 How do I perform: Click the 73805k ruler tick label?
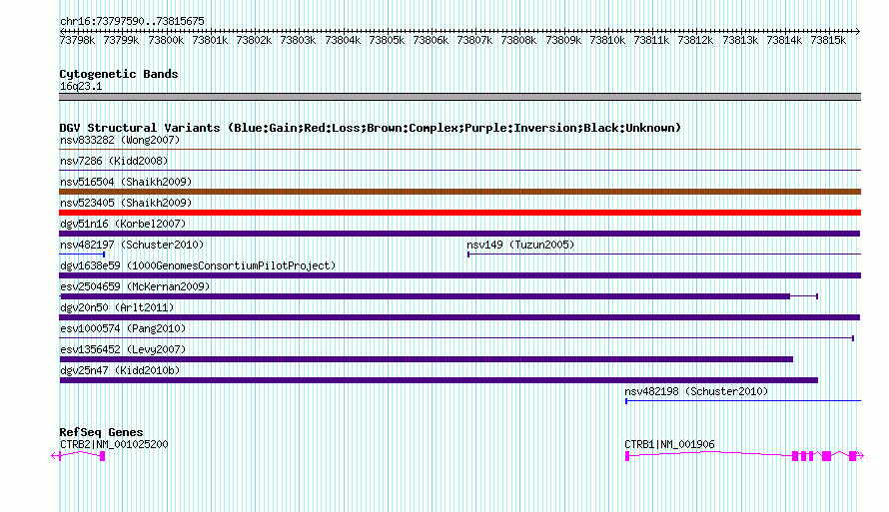pos(387,40)
